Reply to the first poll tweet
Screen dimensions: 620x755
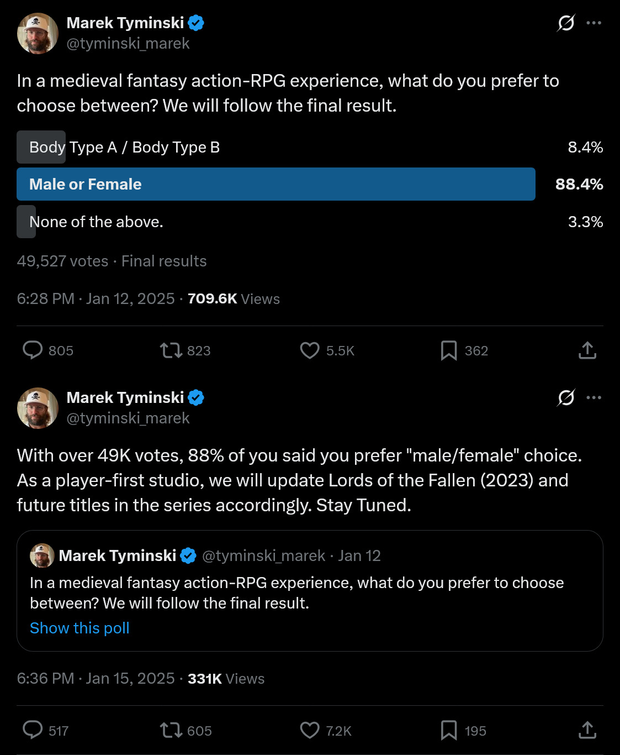(x=33, y=350)
